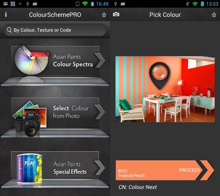Click the By Colour, Texture or Code search field
This screenshot has height=196, width=220.
pos(55,30)
